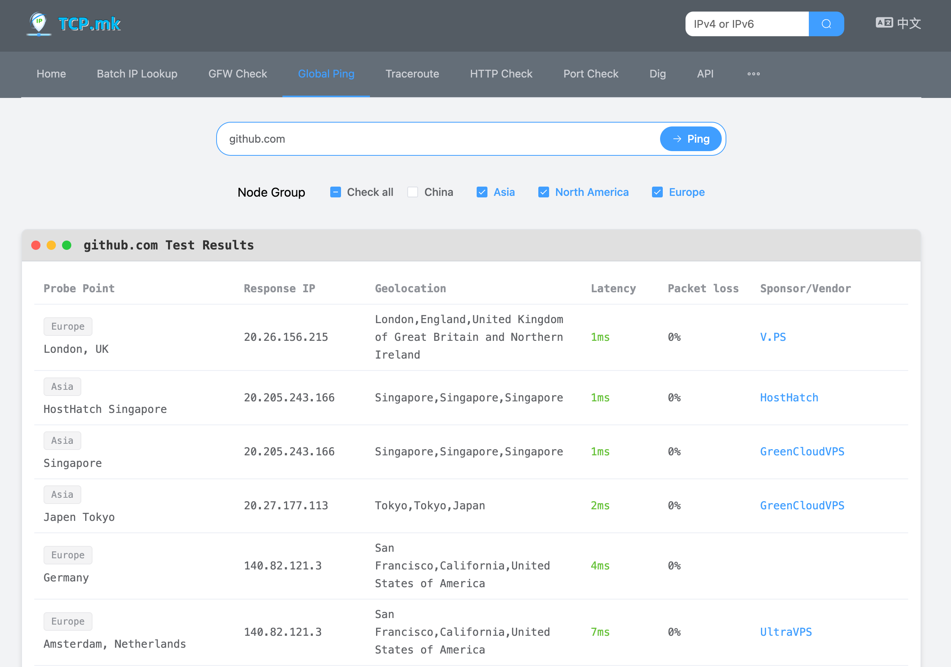Switch language to 中文
The height and width of the screenshot is (667, 951).
tap(898, 24)
